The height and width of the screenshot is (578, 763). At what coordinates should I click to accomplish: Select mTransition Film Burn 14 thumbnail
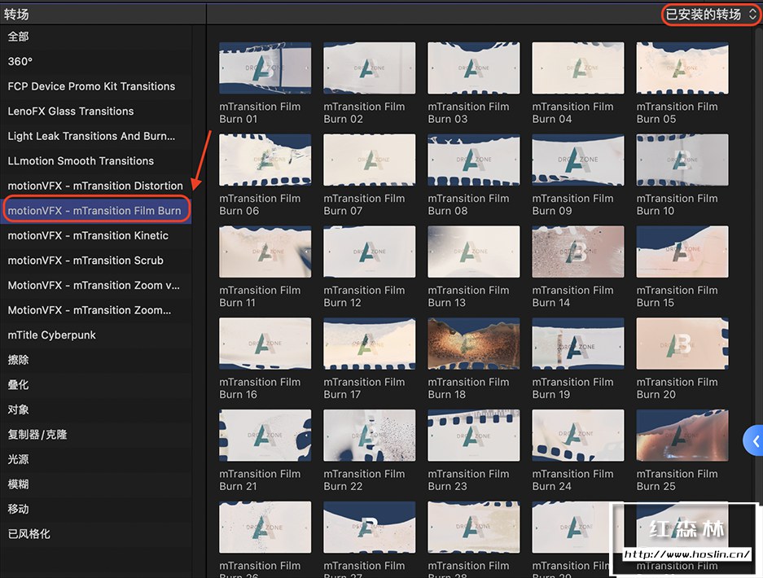point(578,252)
